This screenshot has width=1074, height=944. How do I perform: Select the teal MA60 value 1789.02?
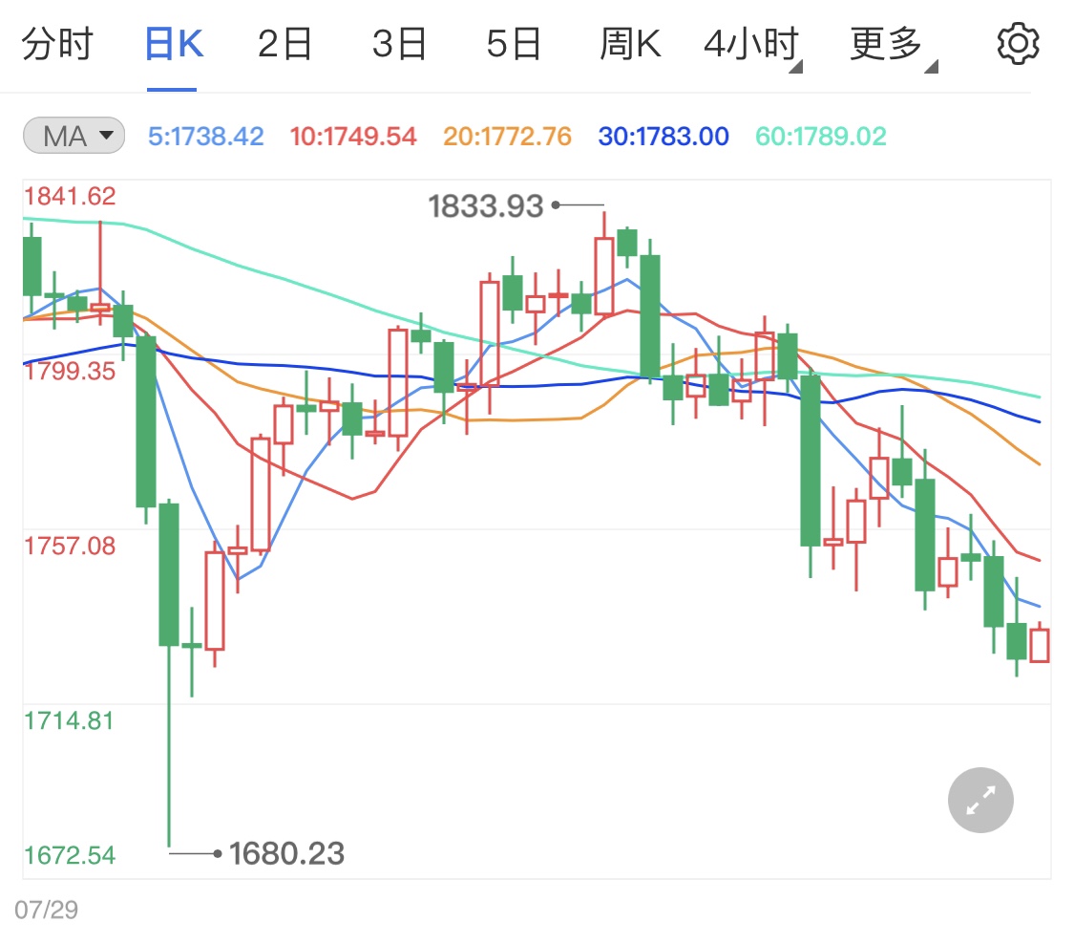tap(819, 136)
